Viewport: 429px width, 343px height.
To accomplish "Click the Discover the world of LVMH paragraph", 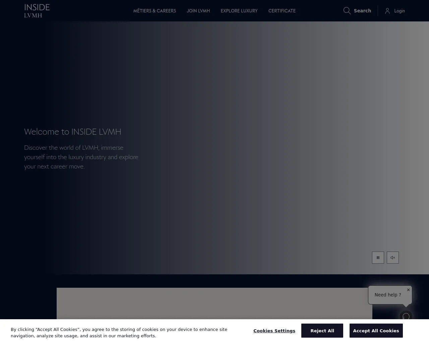I will pos(81,157).
